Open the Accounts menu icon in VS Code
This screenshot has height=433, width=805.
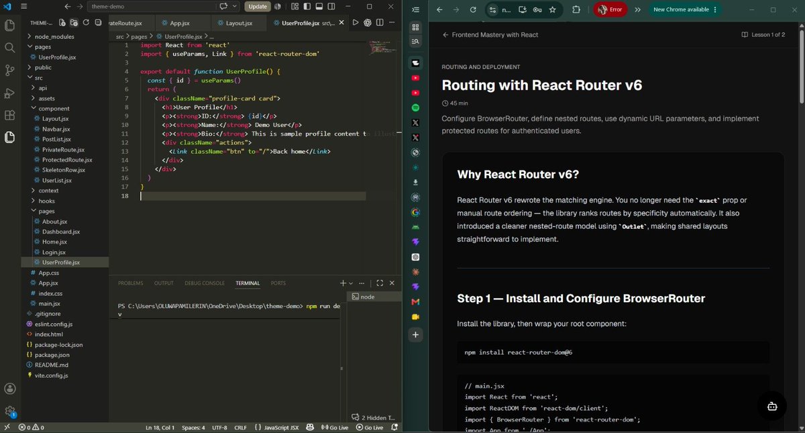(x=9, y=389)
